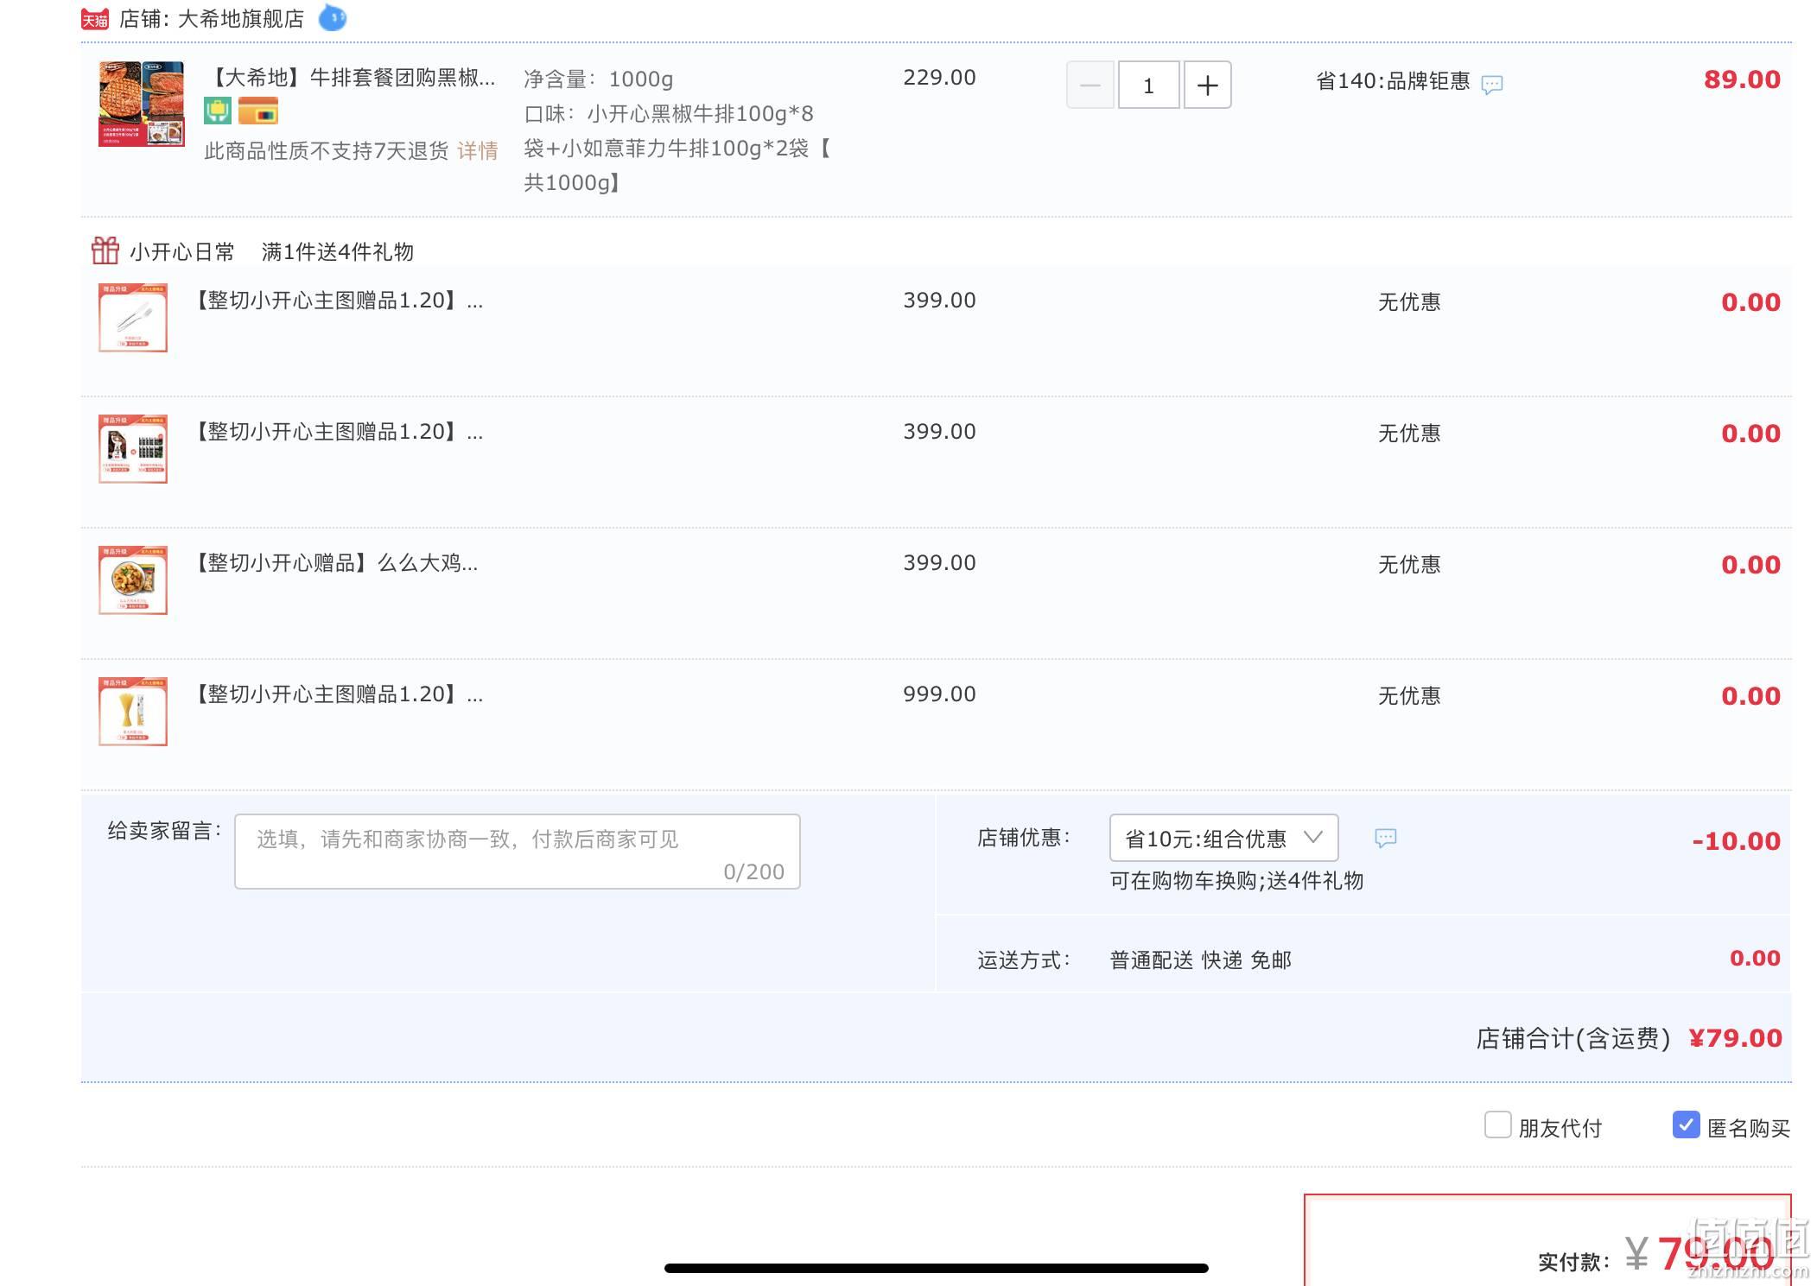The width and height of the screenshot is (1817, 1286).
Task: Increase steak quantity with plus button
Action: point(1207,85)
